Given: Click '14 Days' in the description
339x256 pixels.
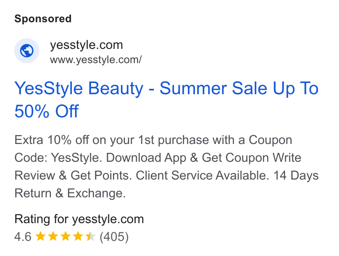Looking at the screenshot, I should coord(296,176).
